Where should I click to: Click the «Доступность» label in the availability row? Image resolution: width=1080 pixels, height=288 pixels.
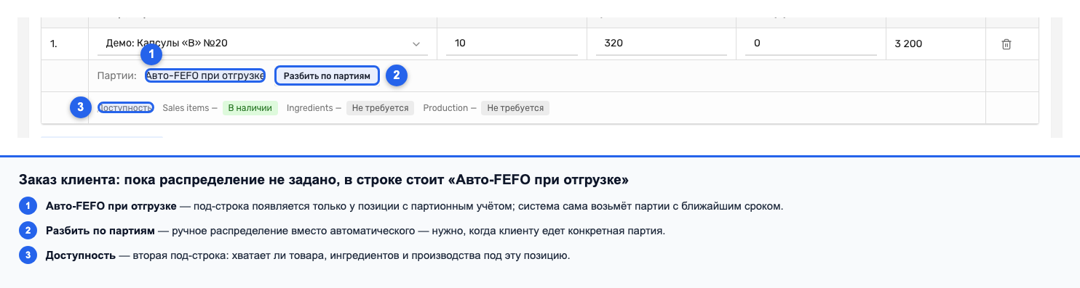coord(126,108)
